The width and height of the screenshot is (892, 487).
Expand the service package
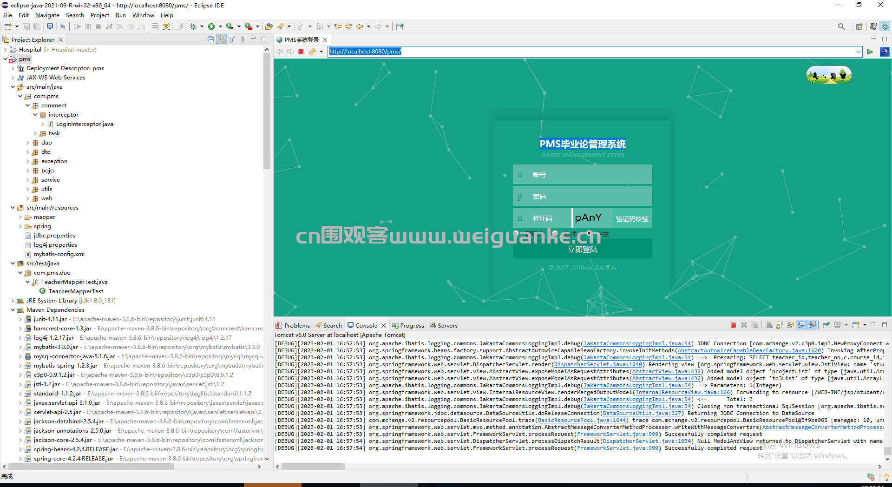tap(27, 180)
